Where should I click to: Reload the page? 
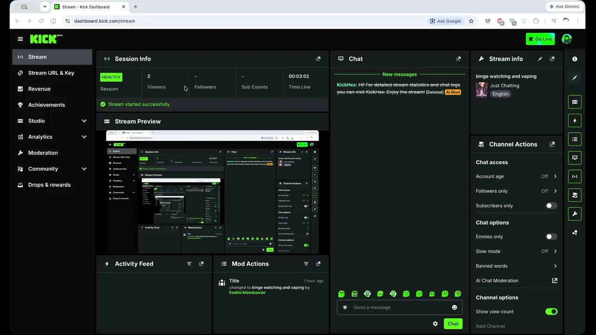point(41,21)
